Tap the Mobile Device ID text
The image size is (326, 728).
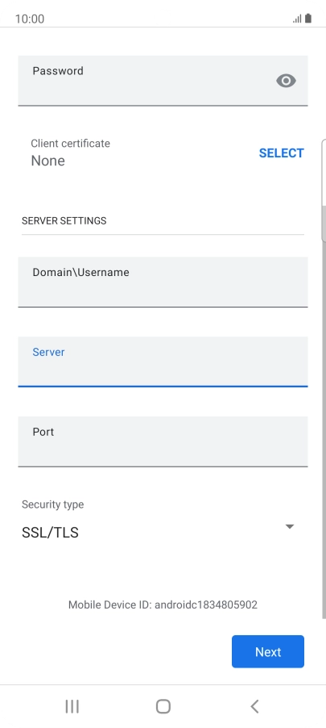[163, 605]
